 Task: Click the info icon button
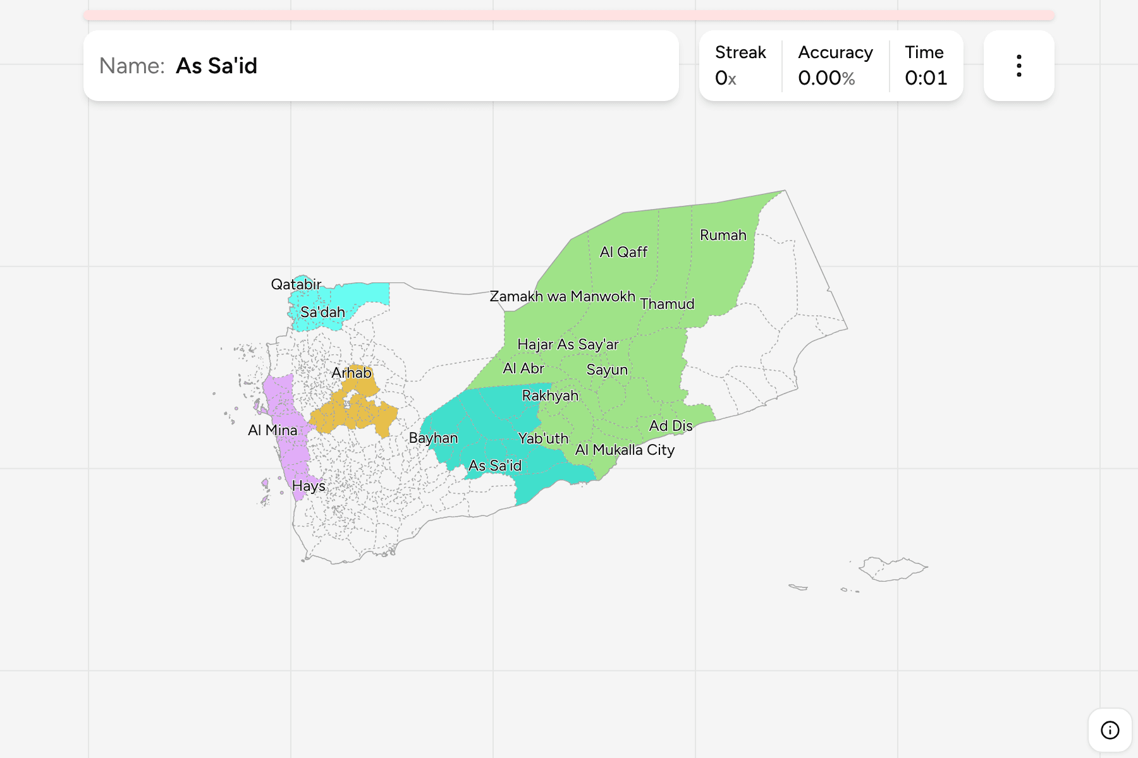pos(1110,730)
